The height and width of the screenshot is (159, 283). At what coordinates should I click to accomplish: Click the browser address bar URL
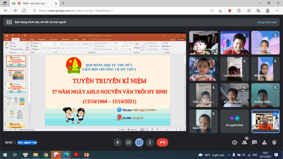point(76,11)
